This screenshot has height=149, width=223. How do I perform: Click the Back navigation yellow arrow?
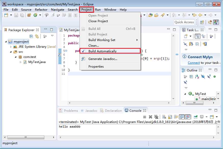coord(200,15)
